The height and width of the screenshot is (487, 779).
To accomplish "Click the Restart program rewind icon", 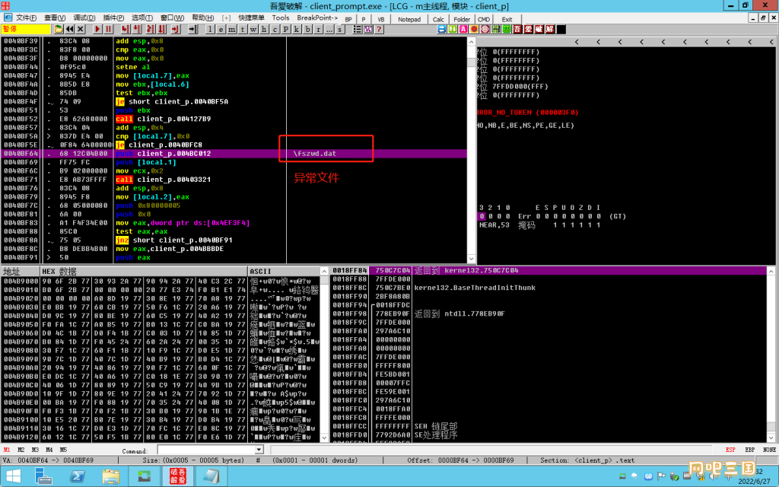I will tap(69, 30).
